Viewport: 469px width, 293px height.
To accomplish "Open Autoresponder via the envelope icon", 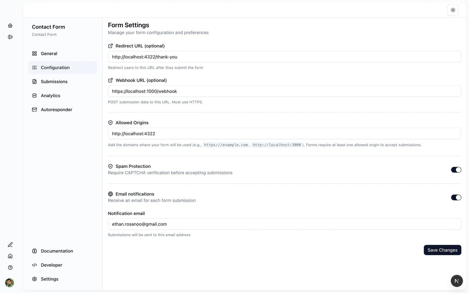I will (x=35, y=109).
